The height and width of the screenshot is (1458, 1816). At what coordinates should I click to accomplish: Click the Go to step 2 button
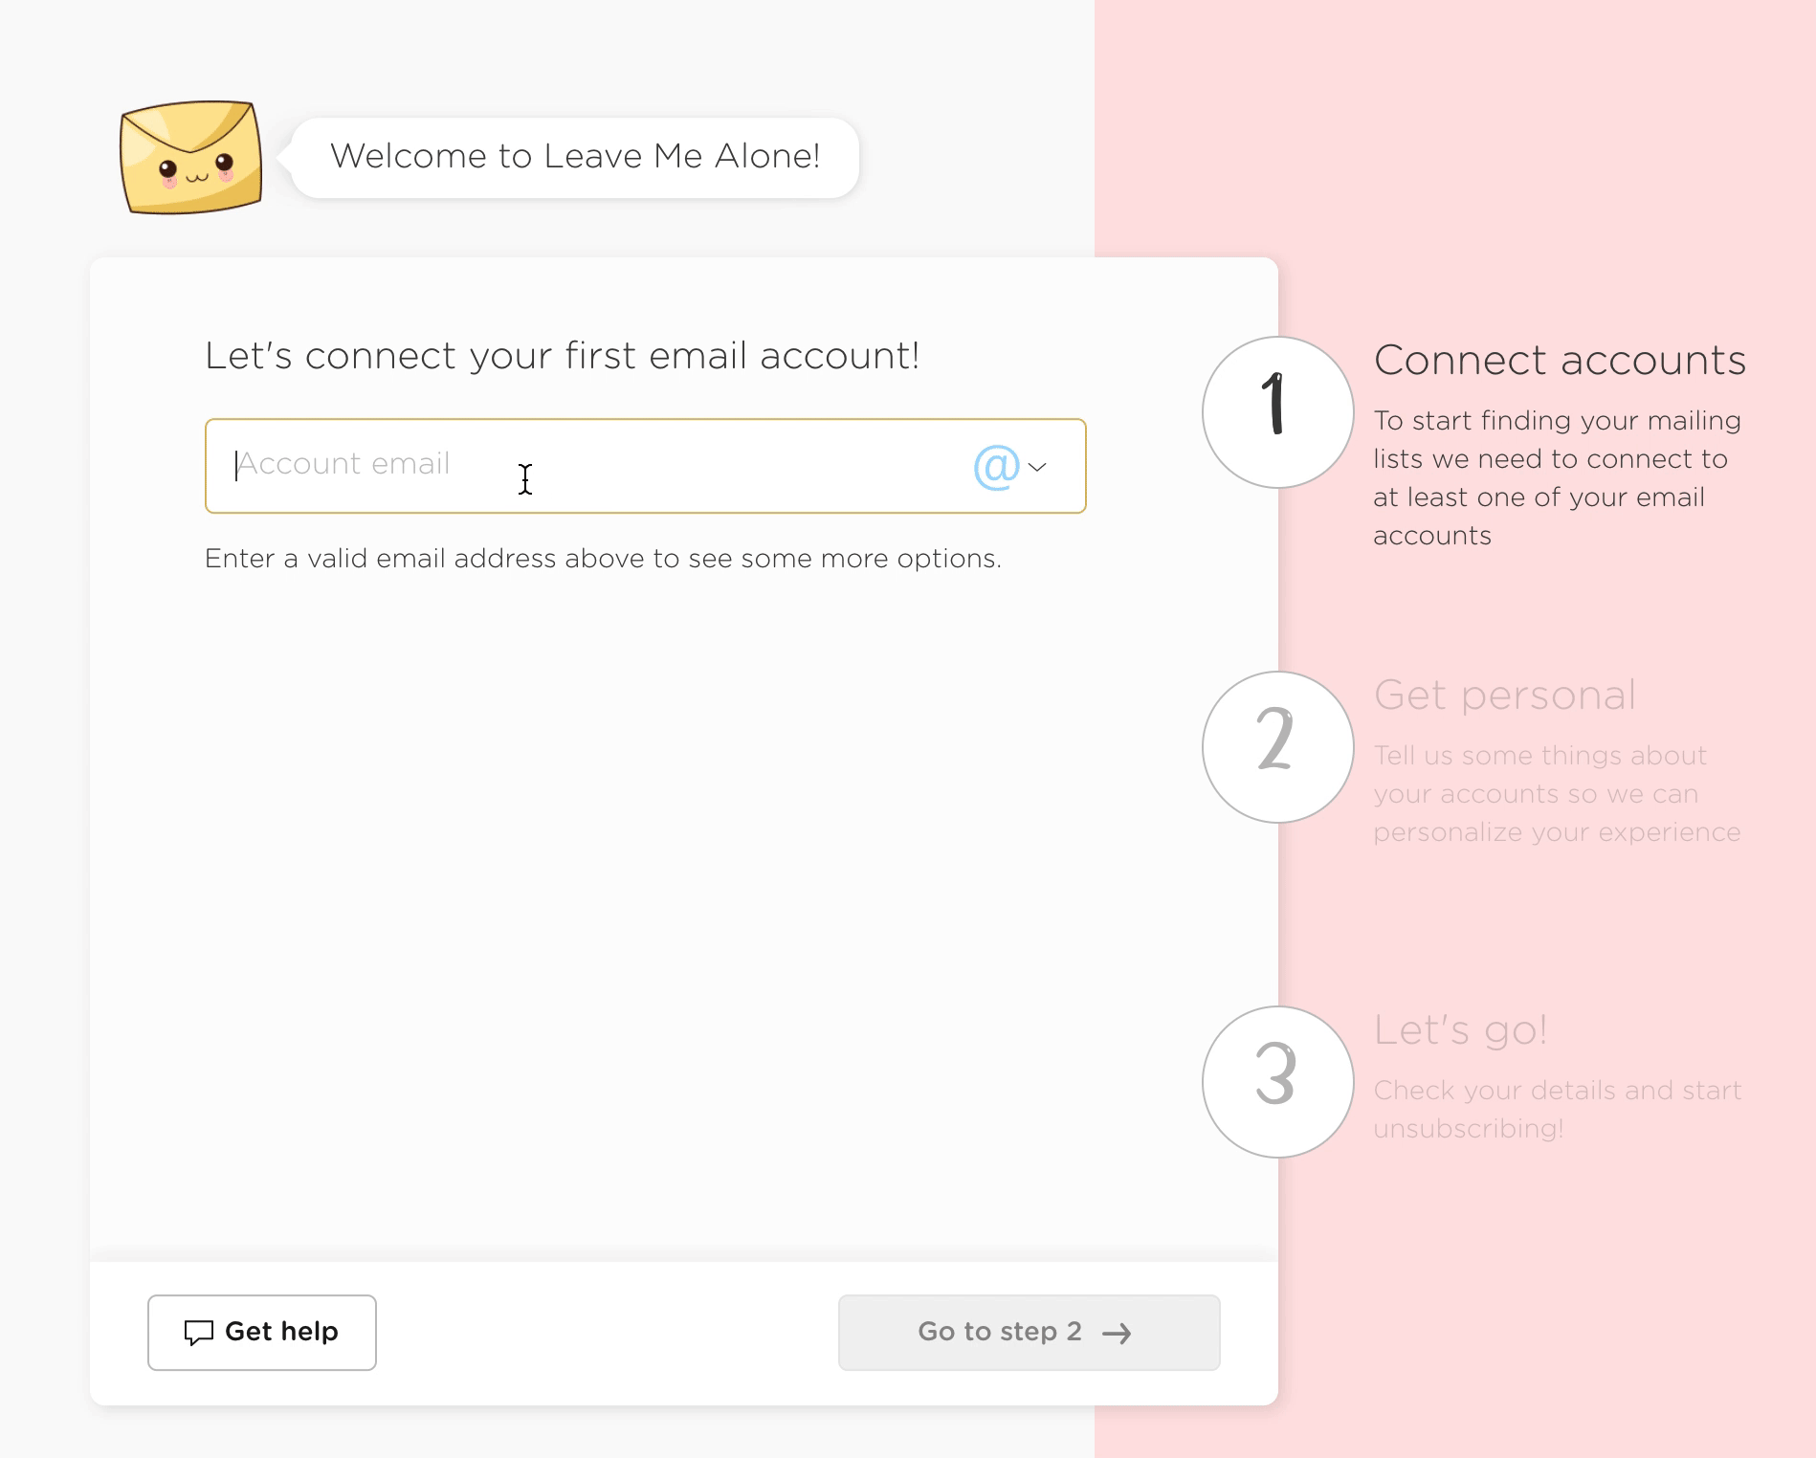pos(1029,1332)
